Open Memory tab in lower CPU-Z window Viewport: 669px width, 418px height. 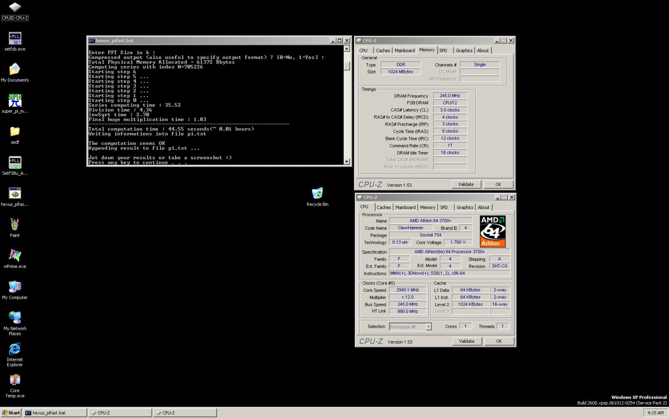coord(428,207)
